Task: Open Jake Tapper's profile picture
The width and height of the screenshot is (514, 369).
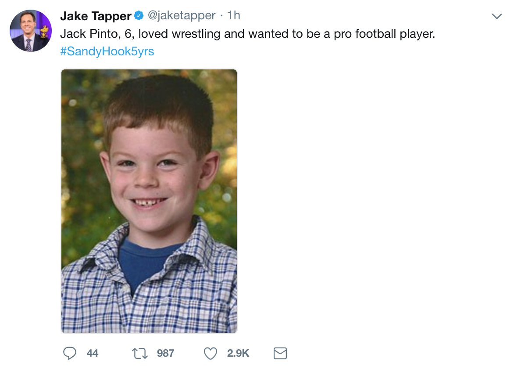Action: pos(31,31)
